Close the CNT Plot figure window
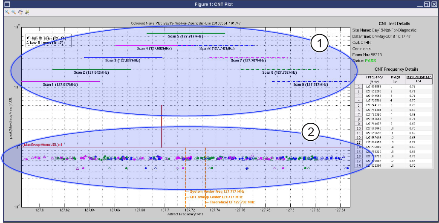The height and width of the screenshot is (223, 439). tap(434, 4)
